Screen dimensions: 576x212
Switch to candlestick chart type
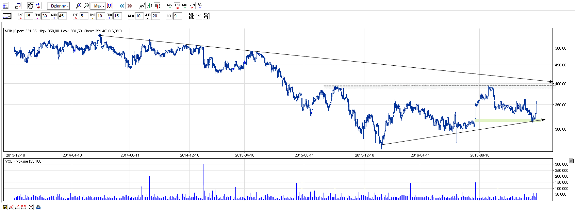[x=157, y=6]
